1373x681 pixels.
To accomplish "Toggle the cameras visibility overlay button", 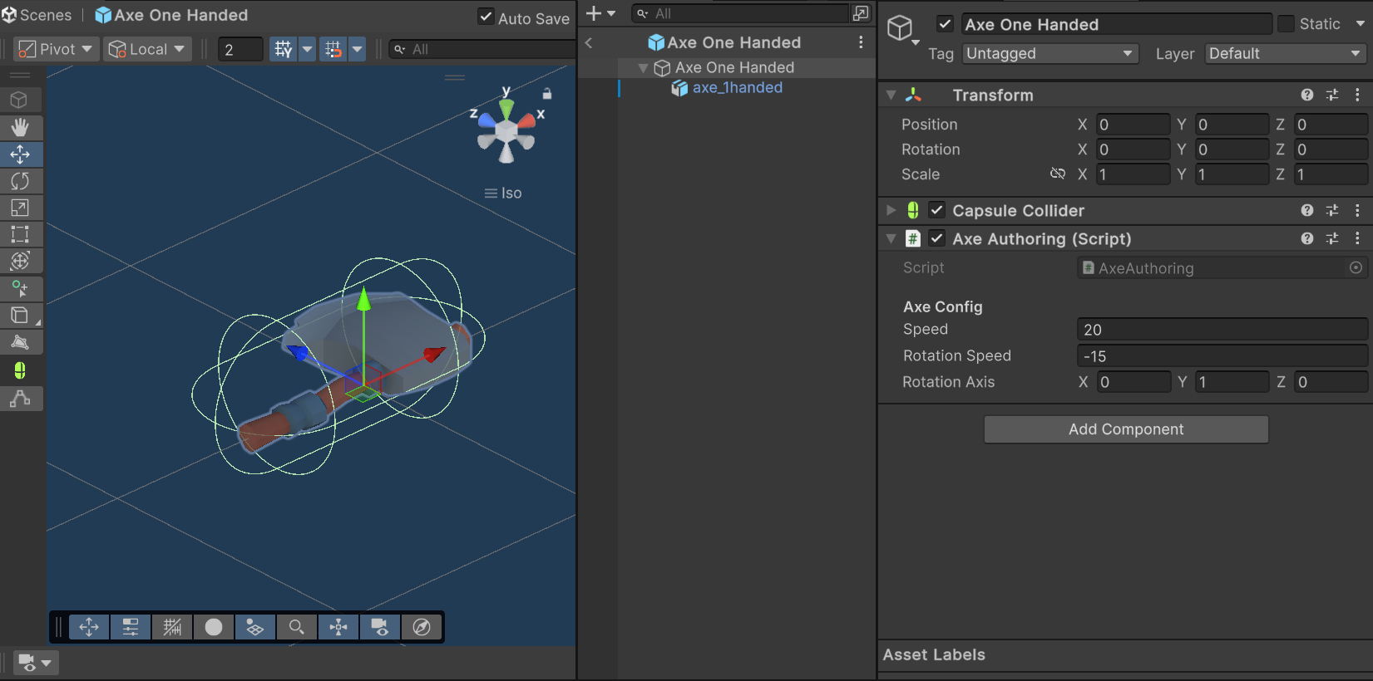I will [380, 627].
